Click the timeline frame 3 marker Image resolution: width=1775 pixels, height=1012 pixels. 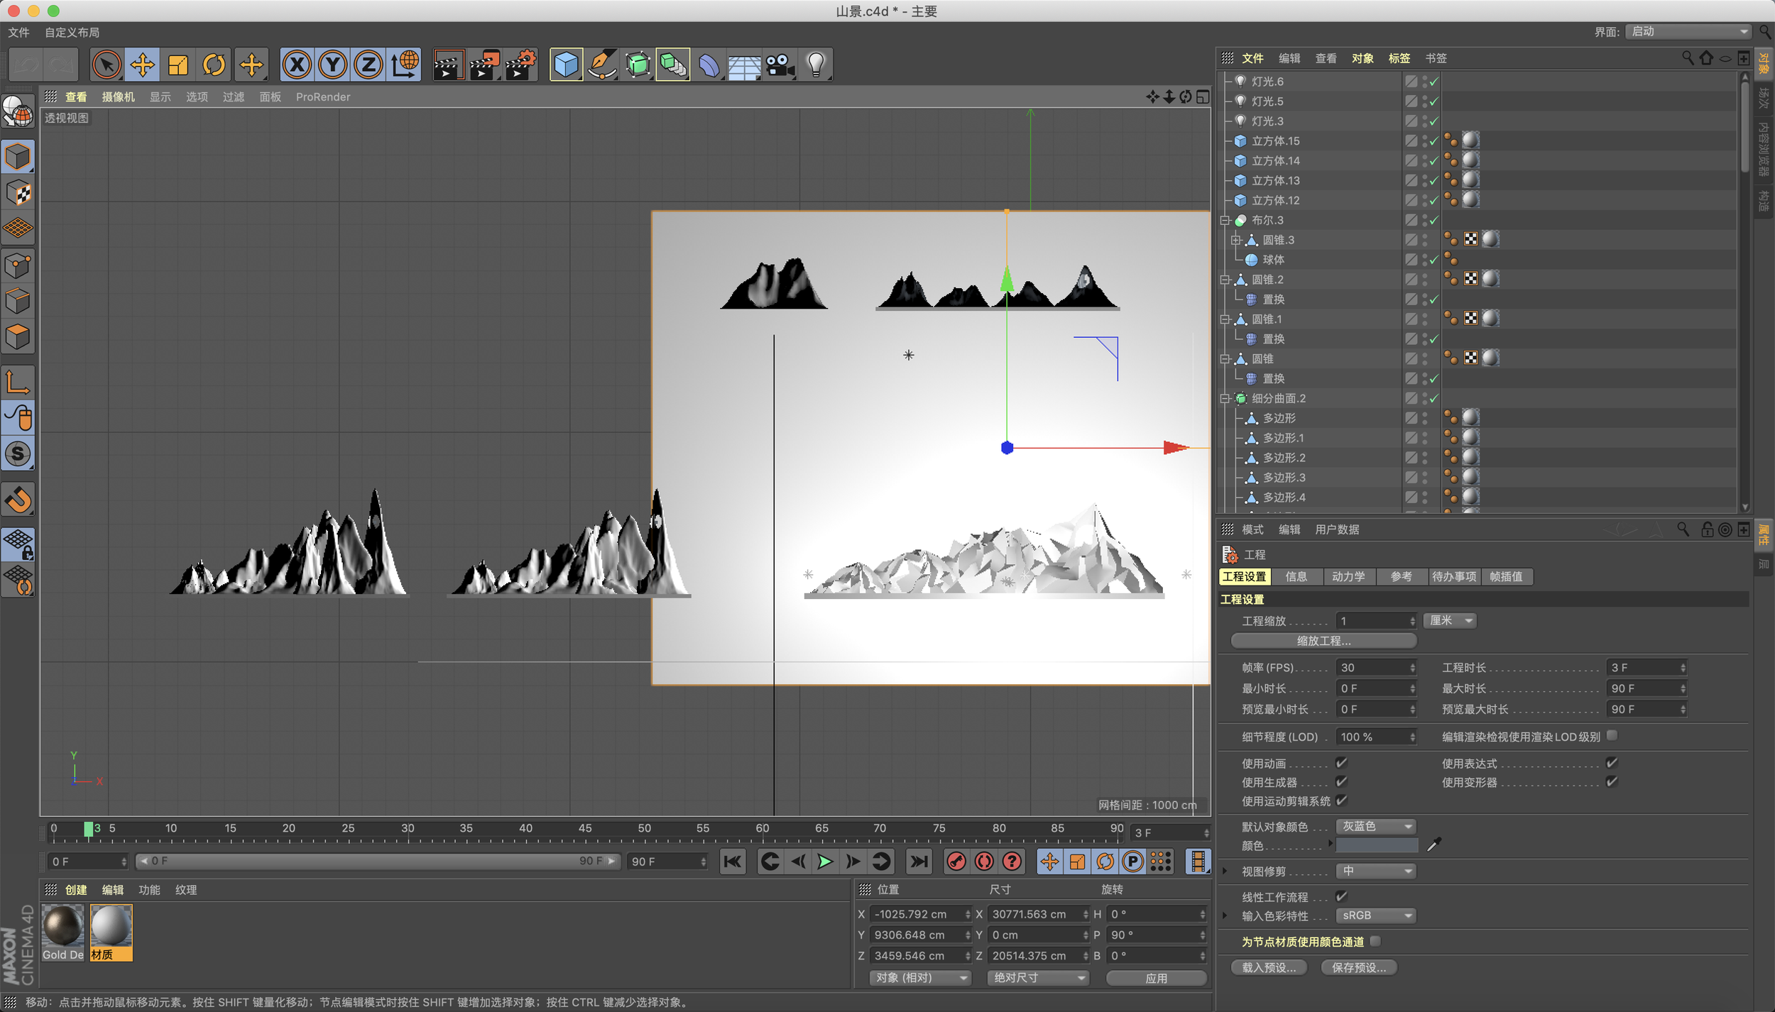click(x=89, y=829)
